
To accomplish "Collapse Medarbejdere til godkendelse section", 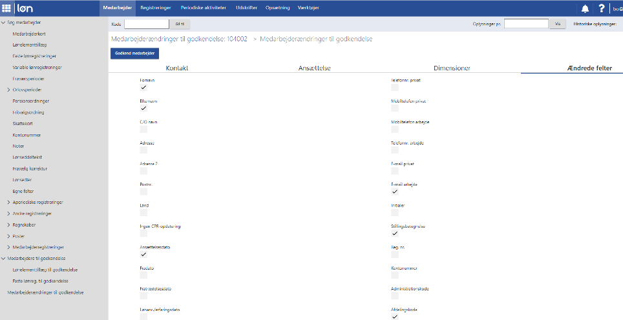I will click(x=3, y=258).
